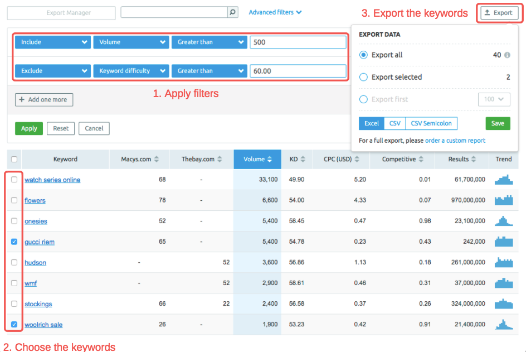Choose the CSV Semicolon format tab

[x=431, y=123]
